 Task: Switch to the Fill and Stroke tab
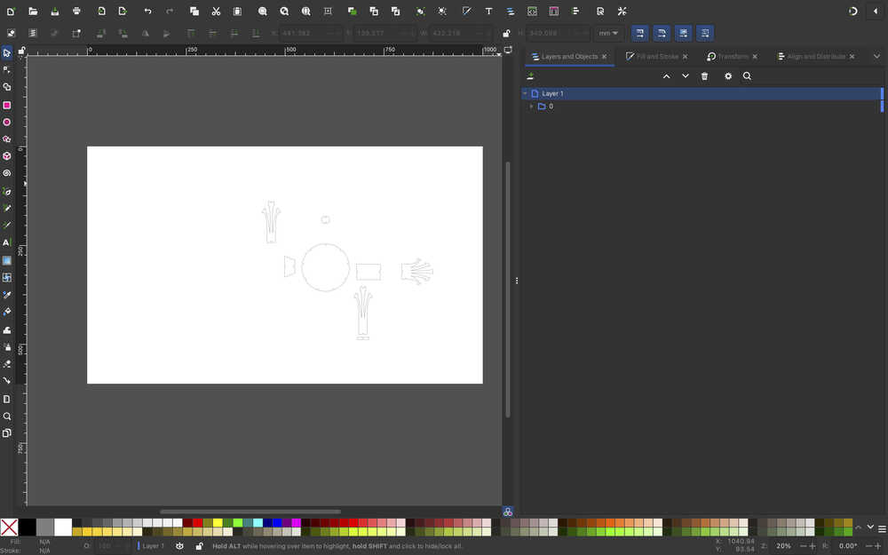click(655, 56)
